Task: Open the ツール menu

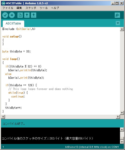Action: tap(44, 8)
